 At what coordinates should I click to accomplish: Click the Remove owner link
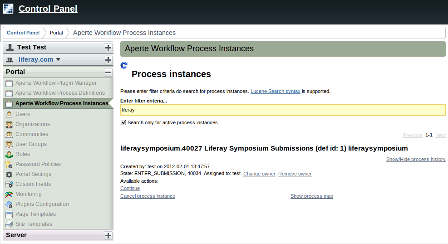295,174
